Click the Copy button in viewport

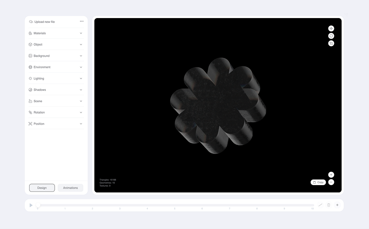coord(318,182)
